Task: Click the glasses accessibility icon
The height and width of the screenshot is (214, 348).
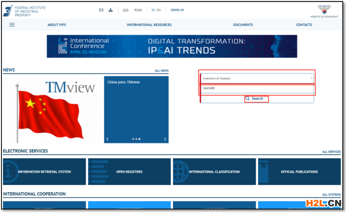Action: point(126,10)
